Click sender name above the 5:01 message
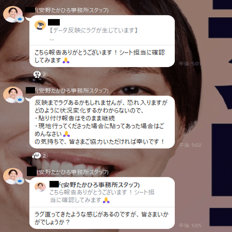The height and width of the screenshot is (232, 232). click(x=67, y=10)
